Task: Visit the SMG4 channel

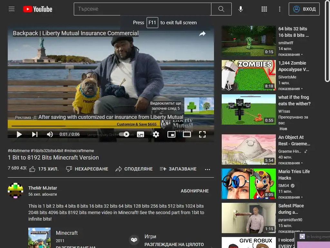Action: point(284,185)
